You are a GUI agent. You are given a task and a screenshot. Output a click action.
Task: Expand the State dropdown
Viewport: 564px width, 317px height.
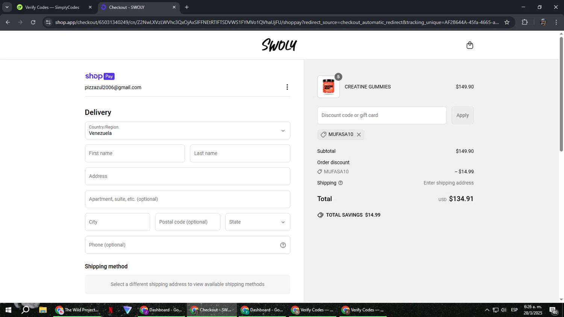258,222
